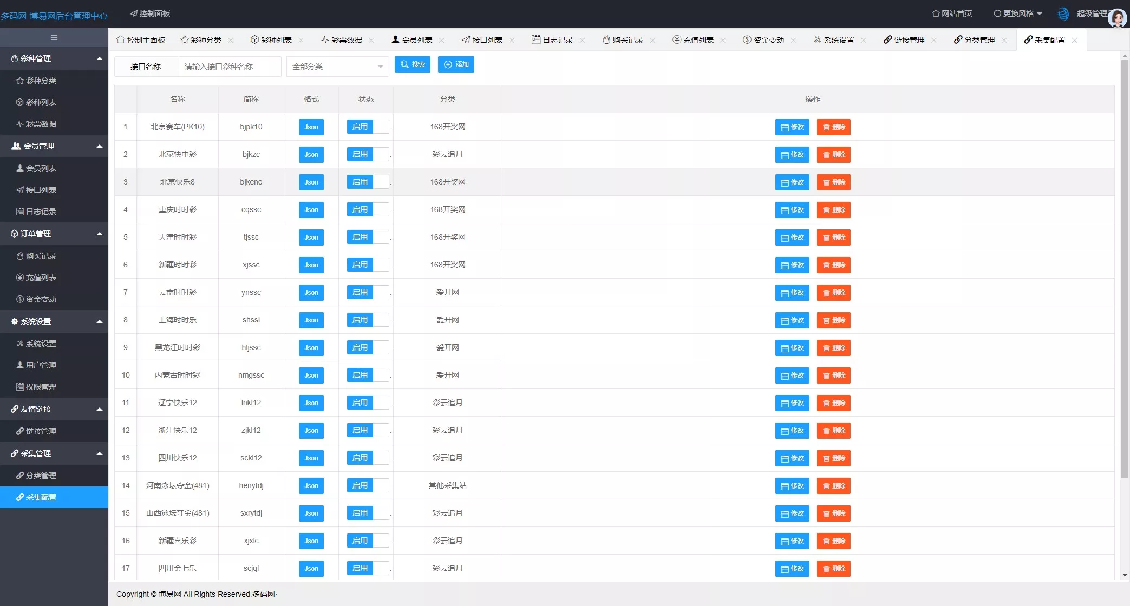This screenshot has height=606, width=1130.
Task: Open the 全部分类 dropdown
Action: [x=337, y=67]
